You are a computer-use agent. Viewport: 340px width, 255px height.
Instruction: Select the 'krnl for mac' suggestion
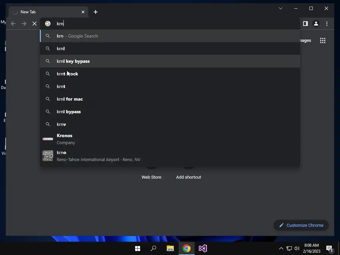coord(170,99)
